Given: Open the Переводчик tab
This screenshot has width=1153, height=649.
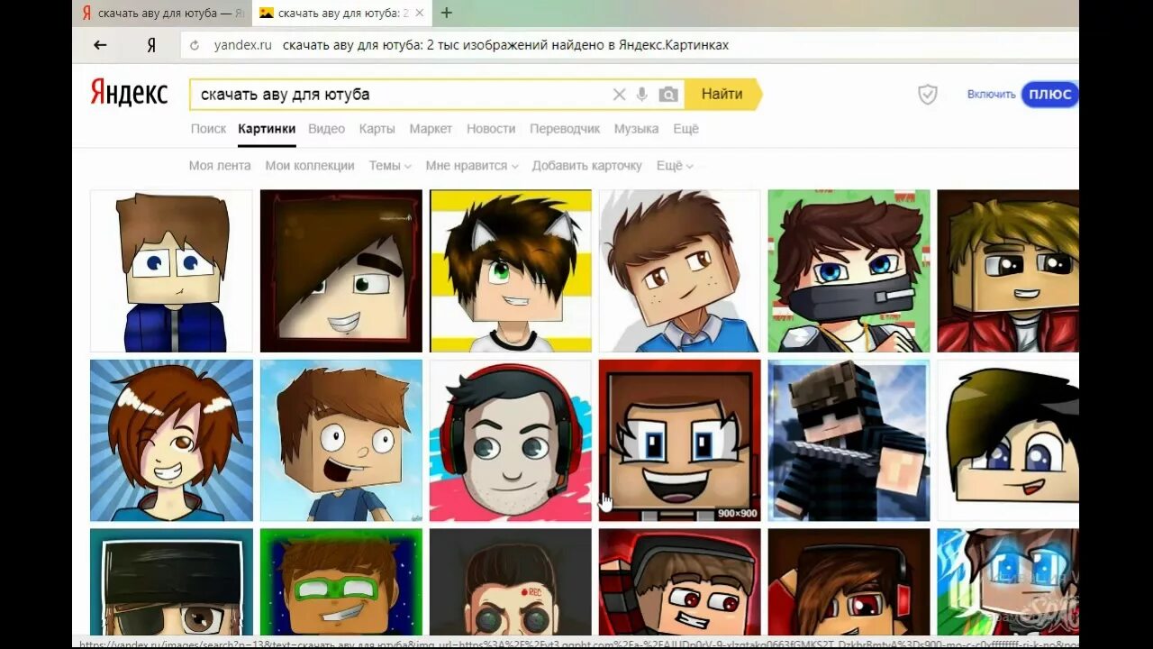Looking at the screenshot, I should (x=565, y=129).
